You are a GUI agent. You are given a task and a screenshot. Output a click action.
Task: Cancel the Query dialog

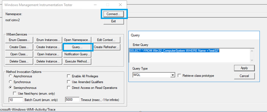tap(244, 76)
